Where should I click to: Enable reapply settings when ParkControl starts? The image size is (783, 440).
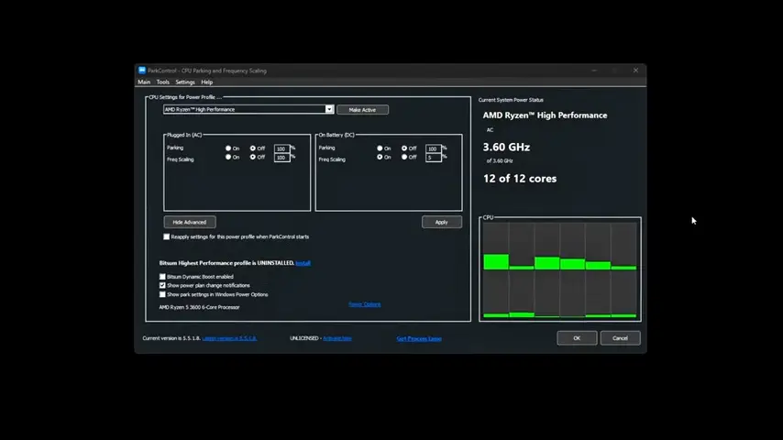[x=166, y=236]
